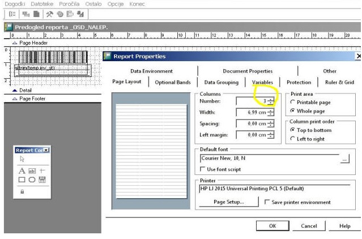Select the Printable page radio button
This screenshot has height=239, width=362.
click(292, 102)
